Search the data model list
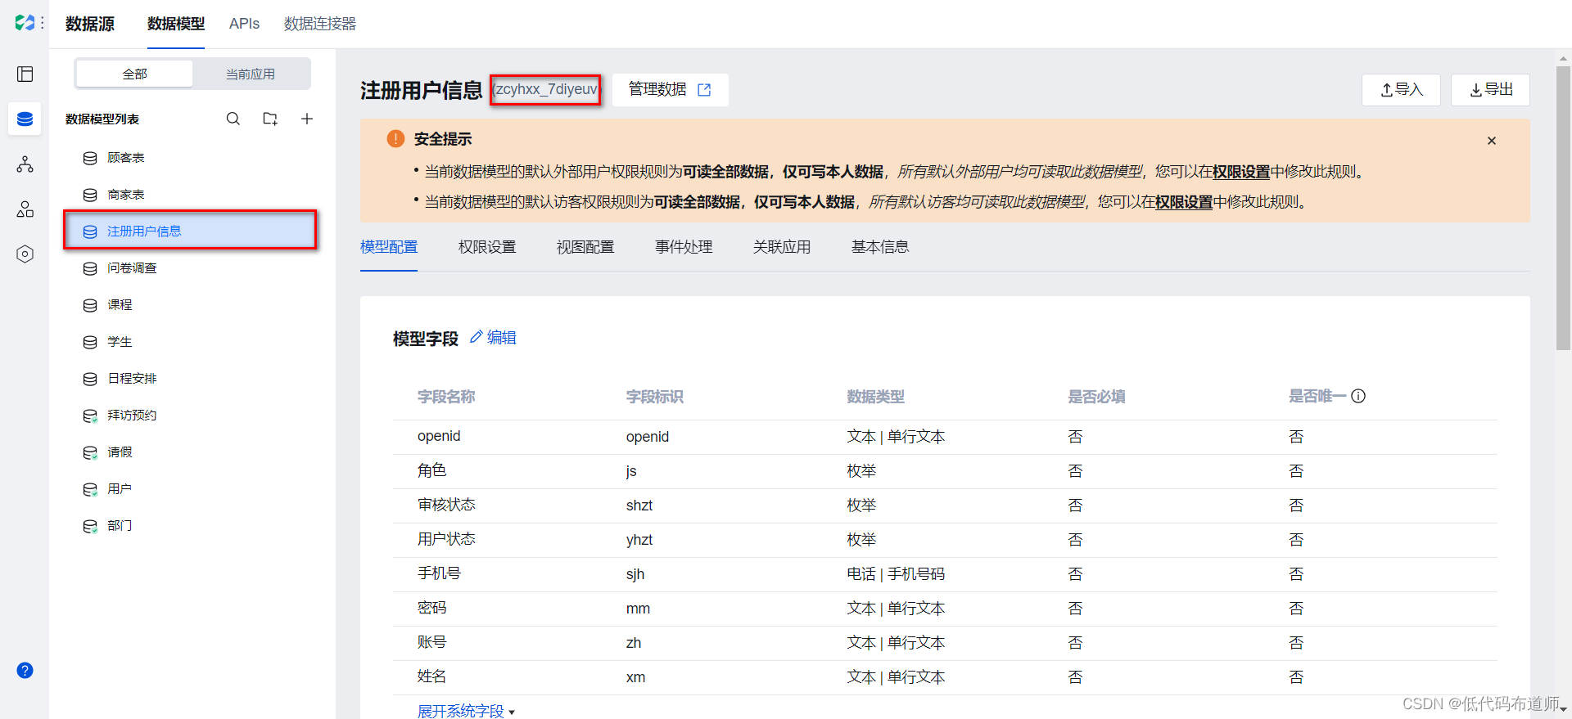 coord(233,119)
